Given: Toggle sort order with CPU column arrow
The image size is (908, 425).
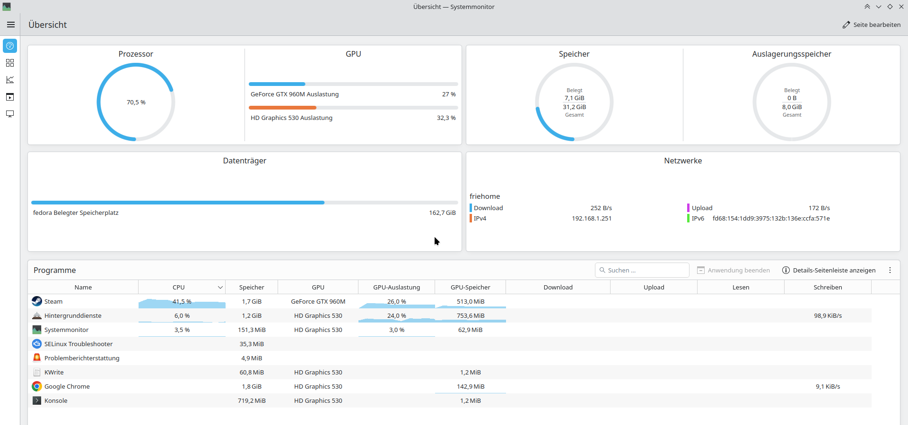Looking at the screenshot, I should 220,287.
